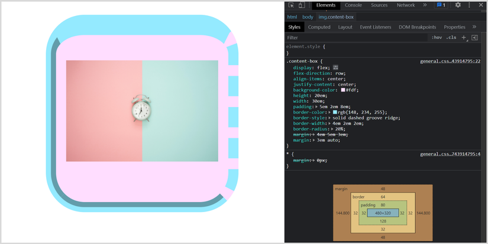This screenshot has height=244, width=488.
Task: Click the .content-box selector text
Action: coord(302,61)
